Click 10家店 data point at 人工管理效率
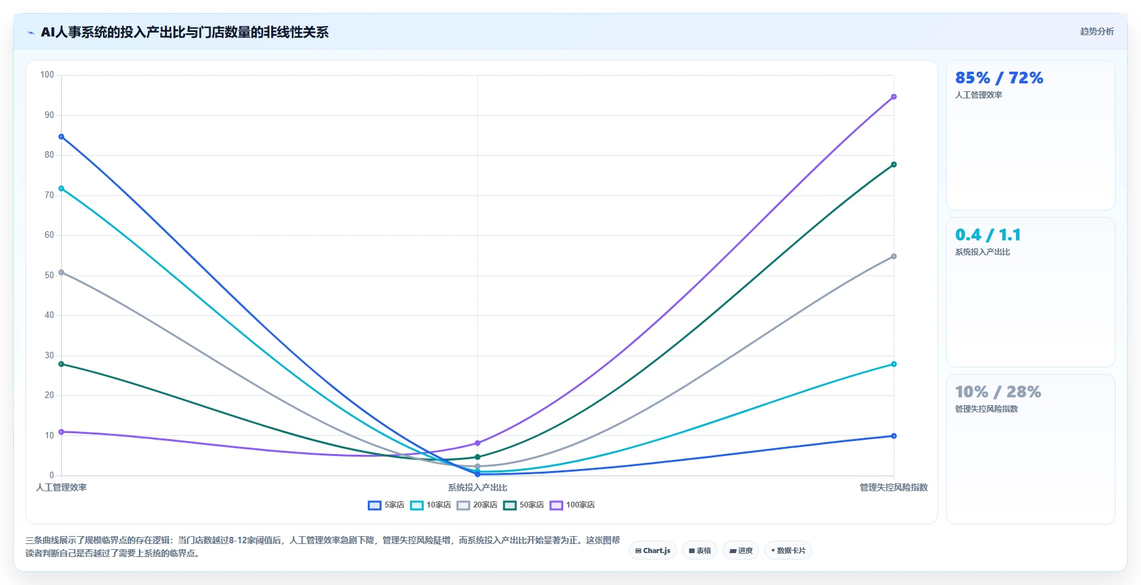The height and width of the screenshot is (585, 1141). tap(61, 189)
